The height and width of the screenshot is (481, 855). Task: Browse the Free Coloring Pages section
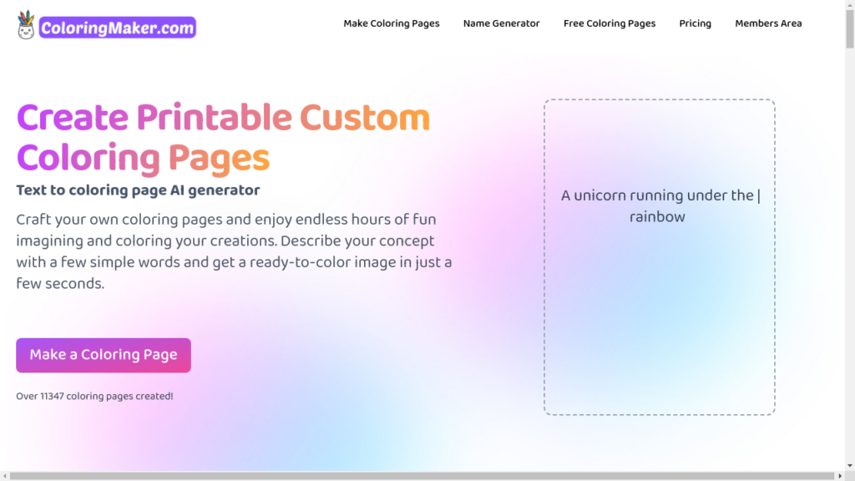610,23
